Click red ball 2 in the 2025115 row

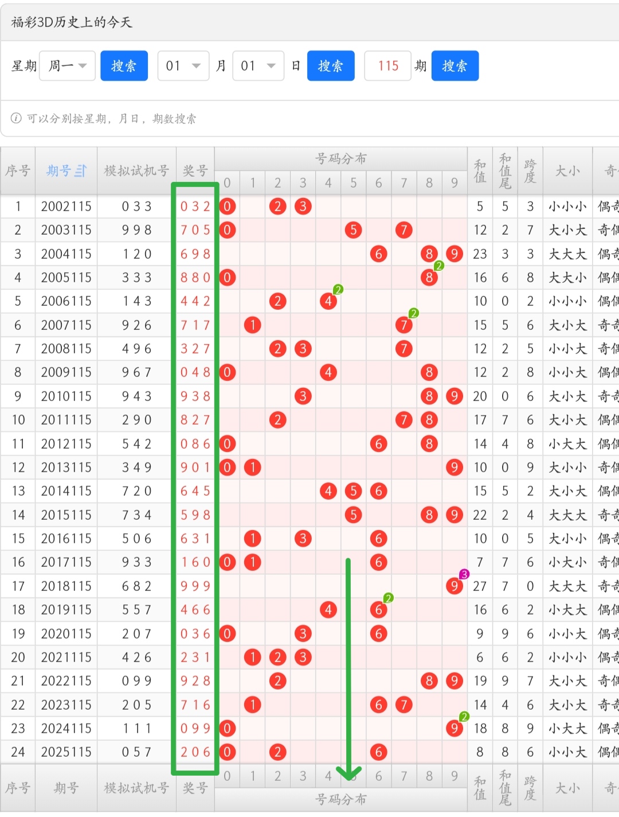278,752
